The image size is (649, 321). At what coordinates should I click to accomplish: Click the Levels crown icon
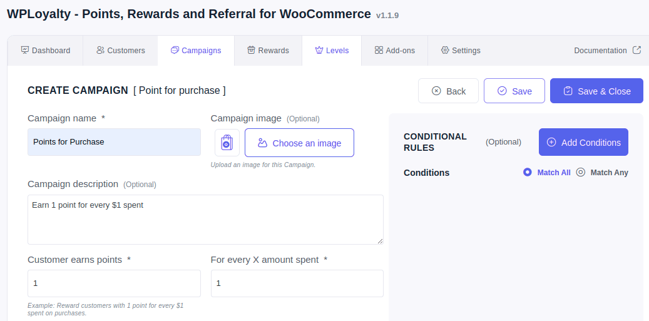click(319, 50)
